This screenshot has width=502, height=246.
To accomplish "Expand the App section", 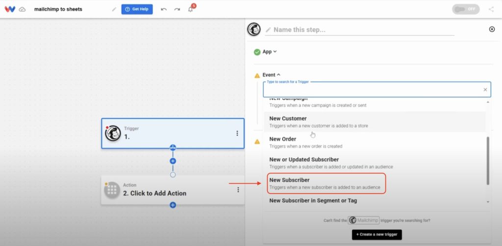I will pos(270,51).
